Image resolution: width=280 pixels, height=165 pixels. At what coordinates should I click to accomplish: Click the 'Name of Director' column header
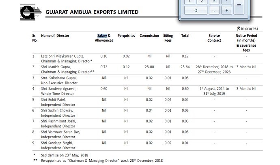click(x=55, y=36)
